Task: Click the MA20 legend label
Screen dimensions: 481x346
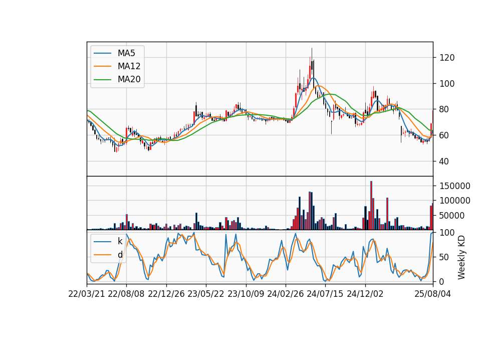Action: coord(129,79)
